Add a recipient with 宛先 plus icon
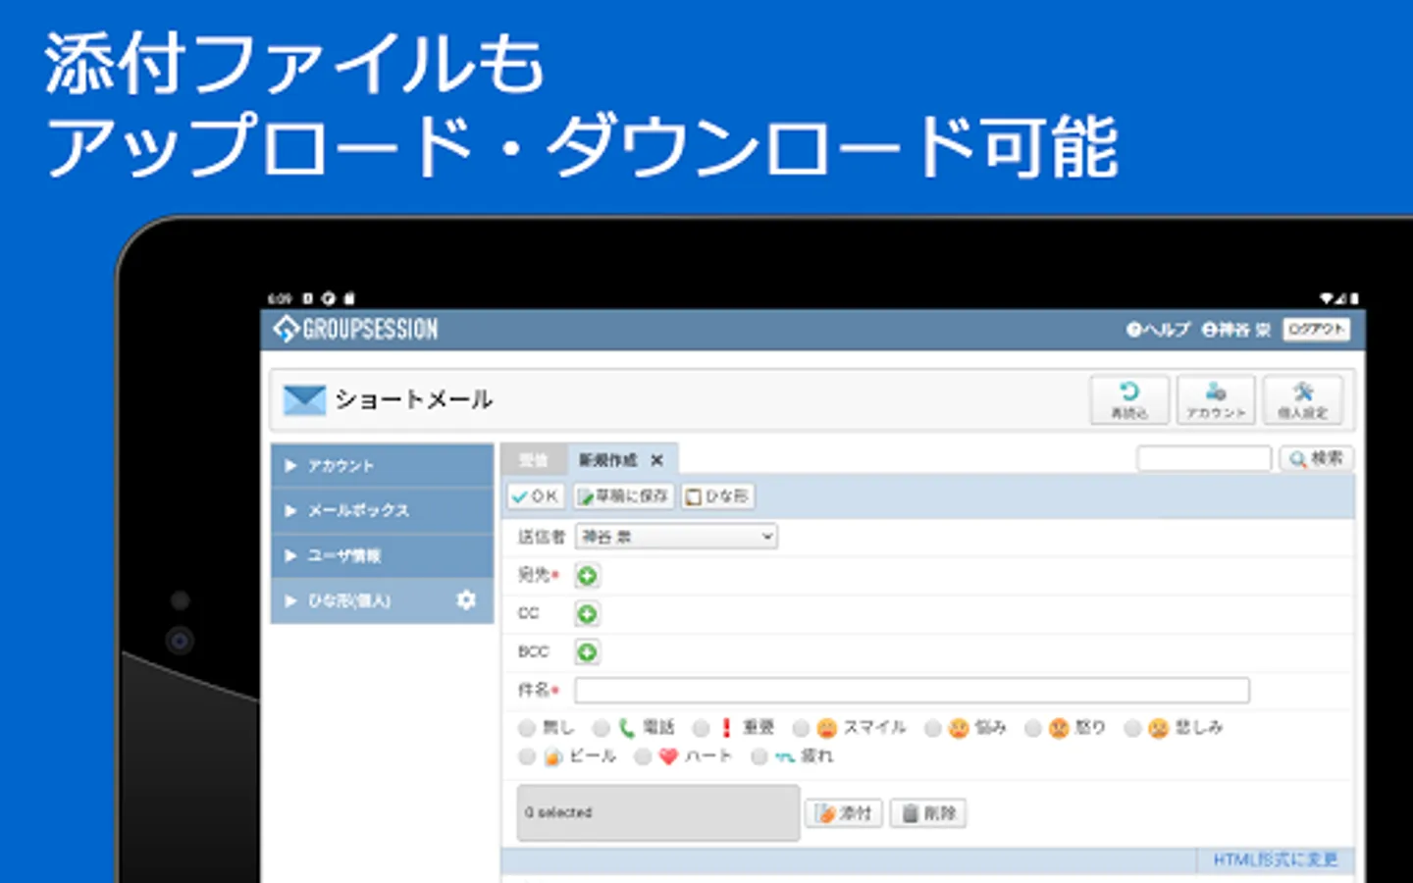 point(587,576)
